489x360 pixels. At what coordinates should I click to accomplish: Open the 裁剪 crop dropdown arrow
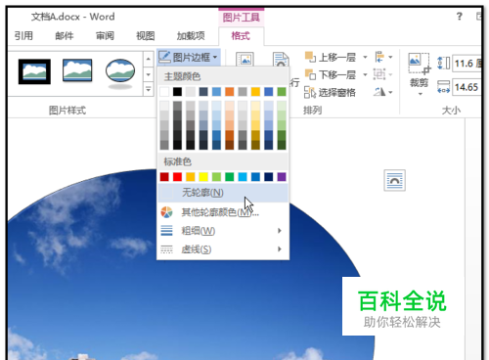pos(421,94)
